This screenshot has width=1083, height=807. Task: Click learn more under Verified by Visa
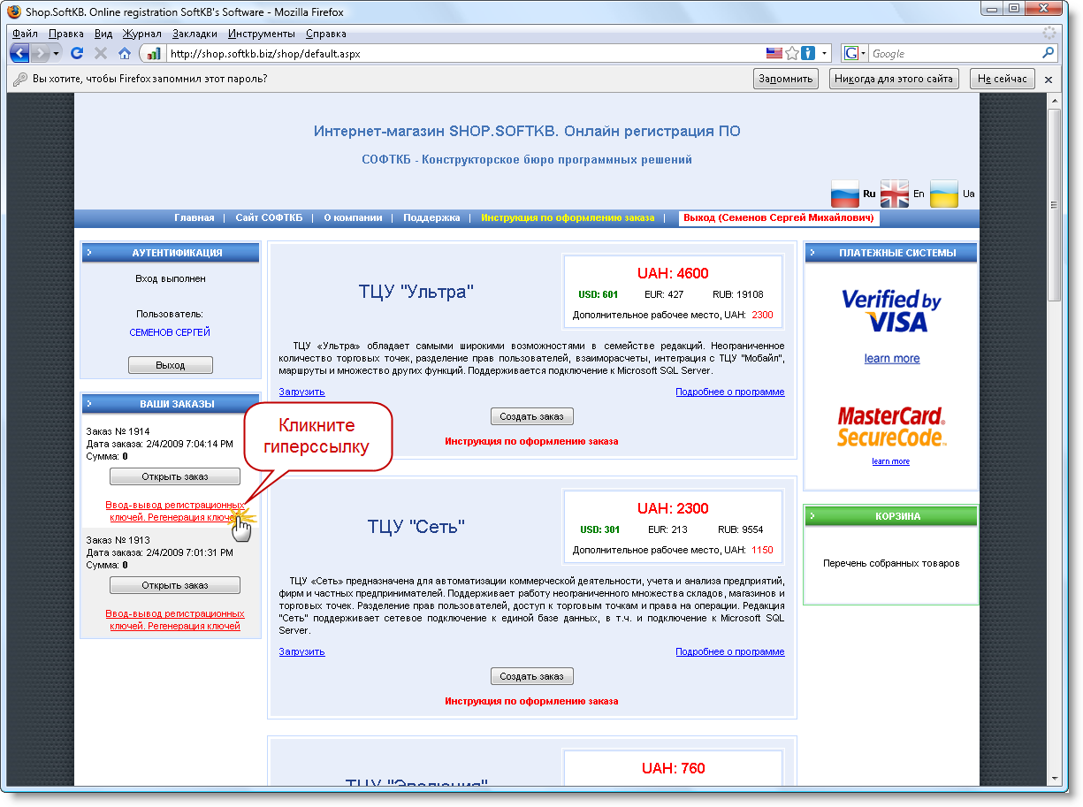click(892, 358)
